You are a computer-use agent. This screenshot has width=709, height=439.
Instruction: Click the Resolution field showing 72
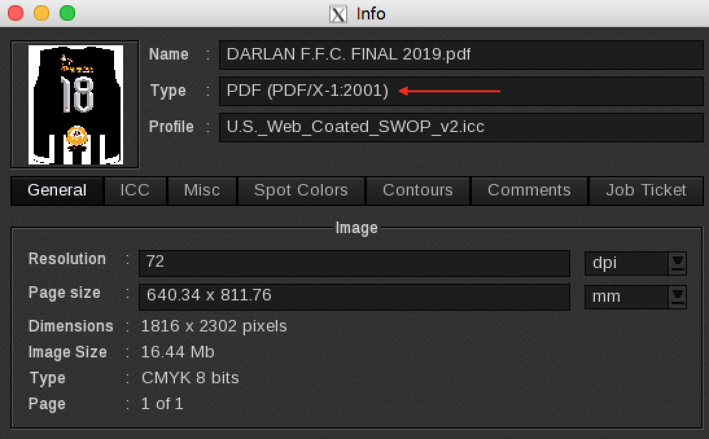point(353,262)
